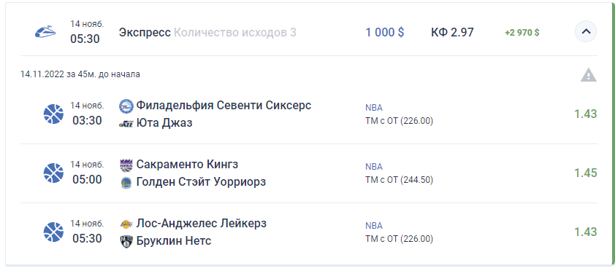This screenshot has width=615, height=271.
Task: Click NBA league link for Sacramento match
Action: (374, 167)
